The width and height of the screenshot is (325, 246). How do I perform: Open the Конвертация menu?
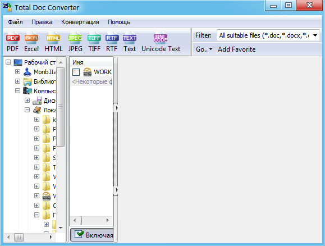[80, 22]
